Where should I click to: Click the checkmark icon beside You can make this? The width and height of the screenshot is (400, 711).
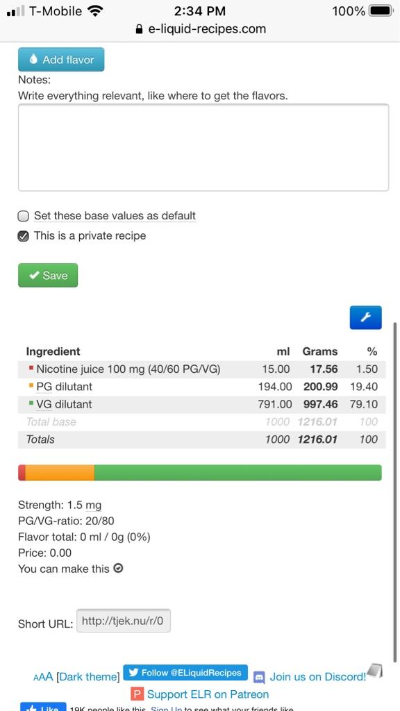click(118, 568)
